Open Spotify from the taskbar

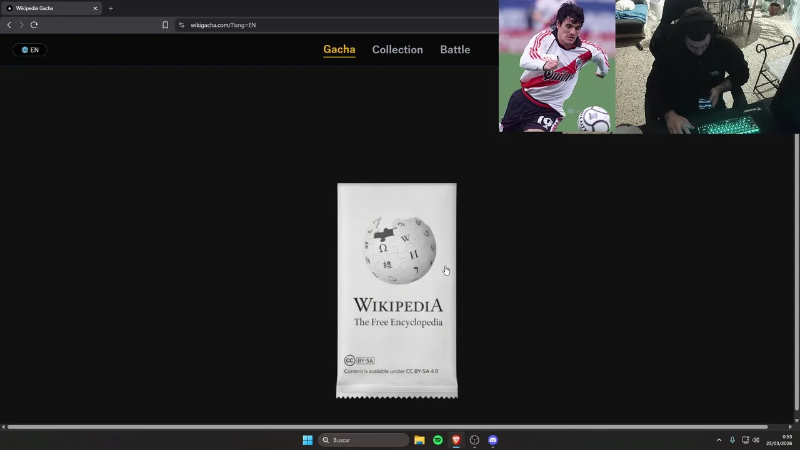pyautogui.click(x=437, y=440)
